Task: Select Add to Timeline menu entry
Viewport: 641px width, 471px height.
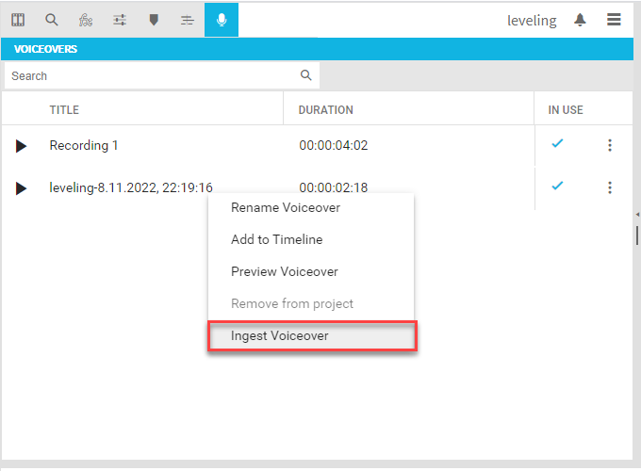Action: pyautogui.click(x=276, y=240)
